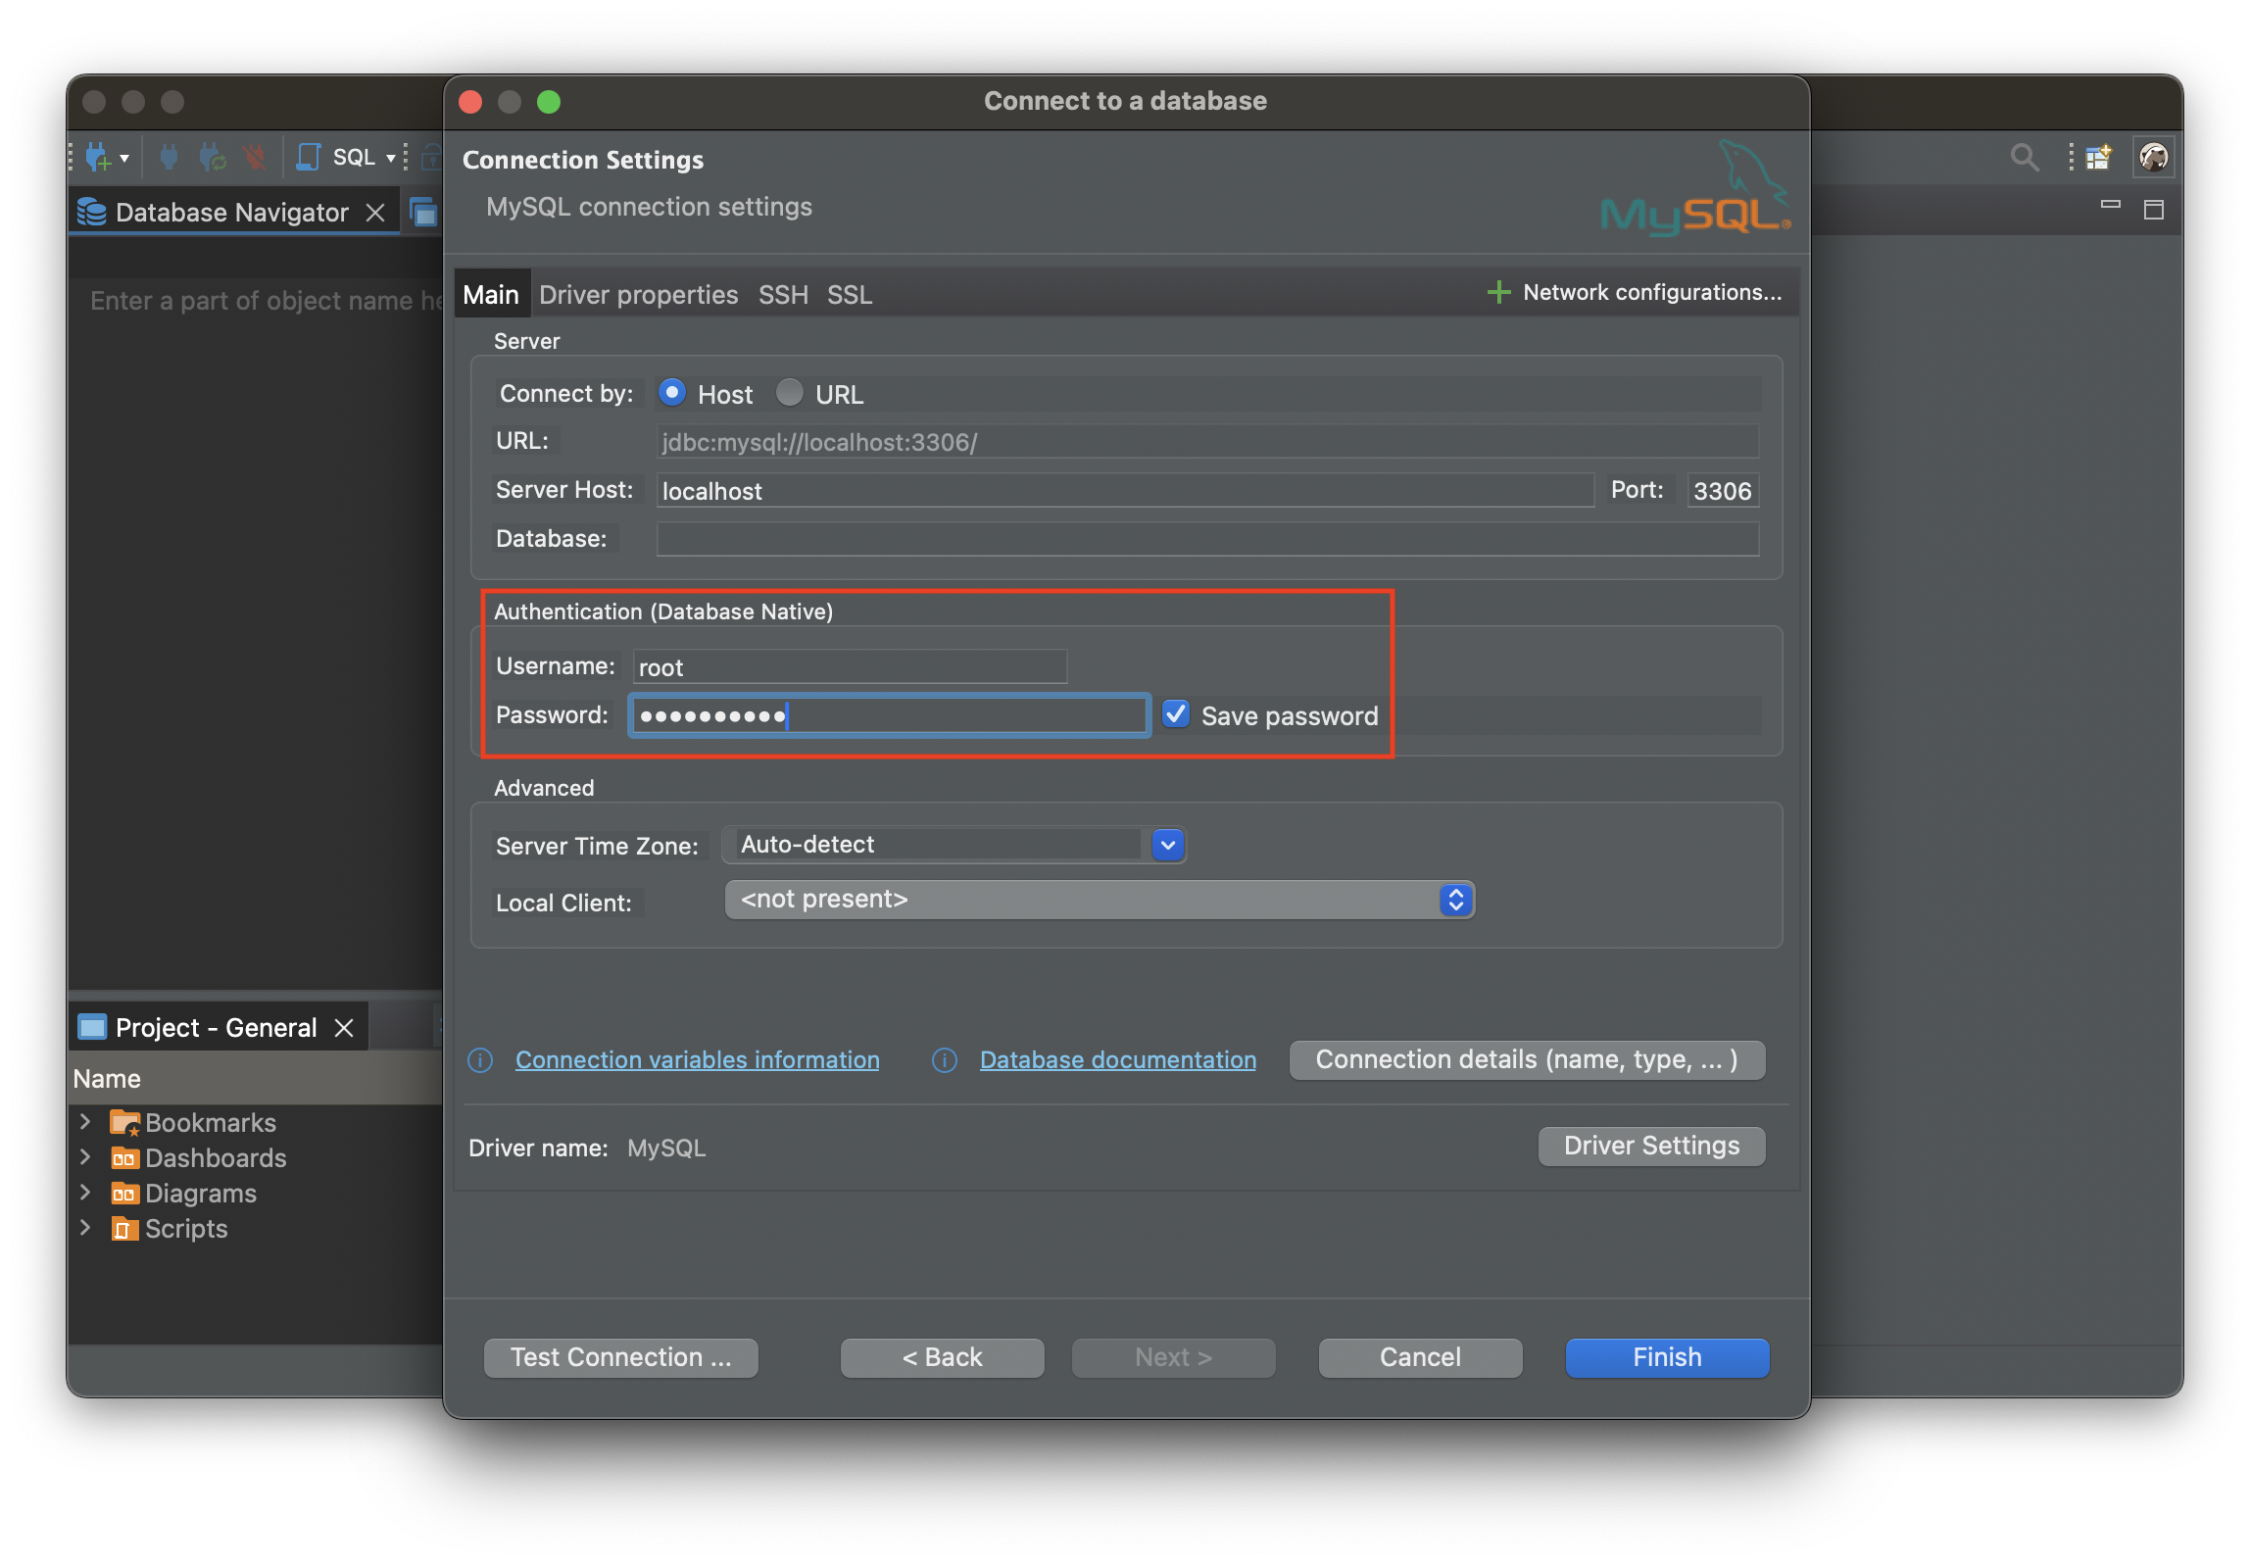Viewport: 2250px width, 1564px height.
Task: Switch to the Driver properties tab
Action: [x=638, y=295]
